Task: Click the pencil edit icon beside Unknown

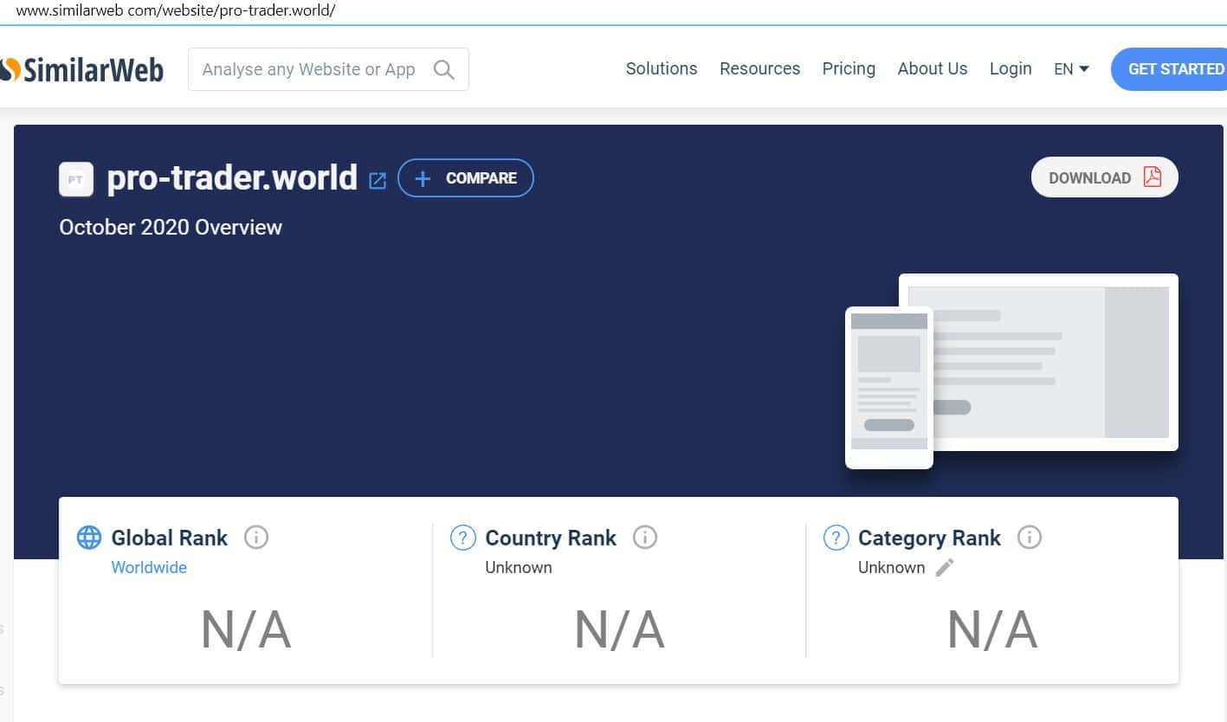Action: point(945,567)
